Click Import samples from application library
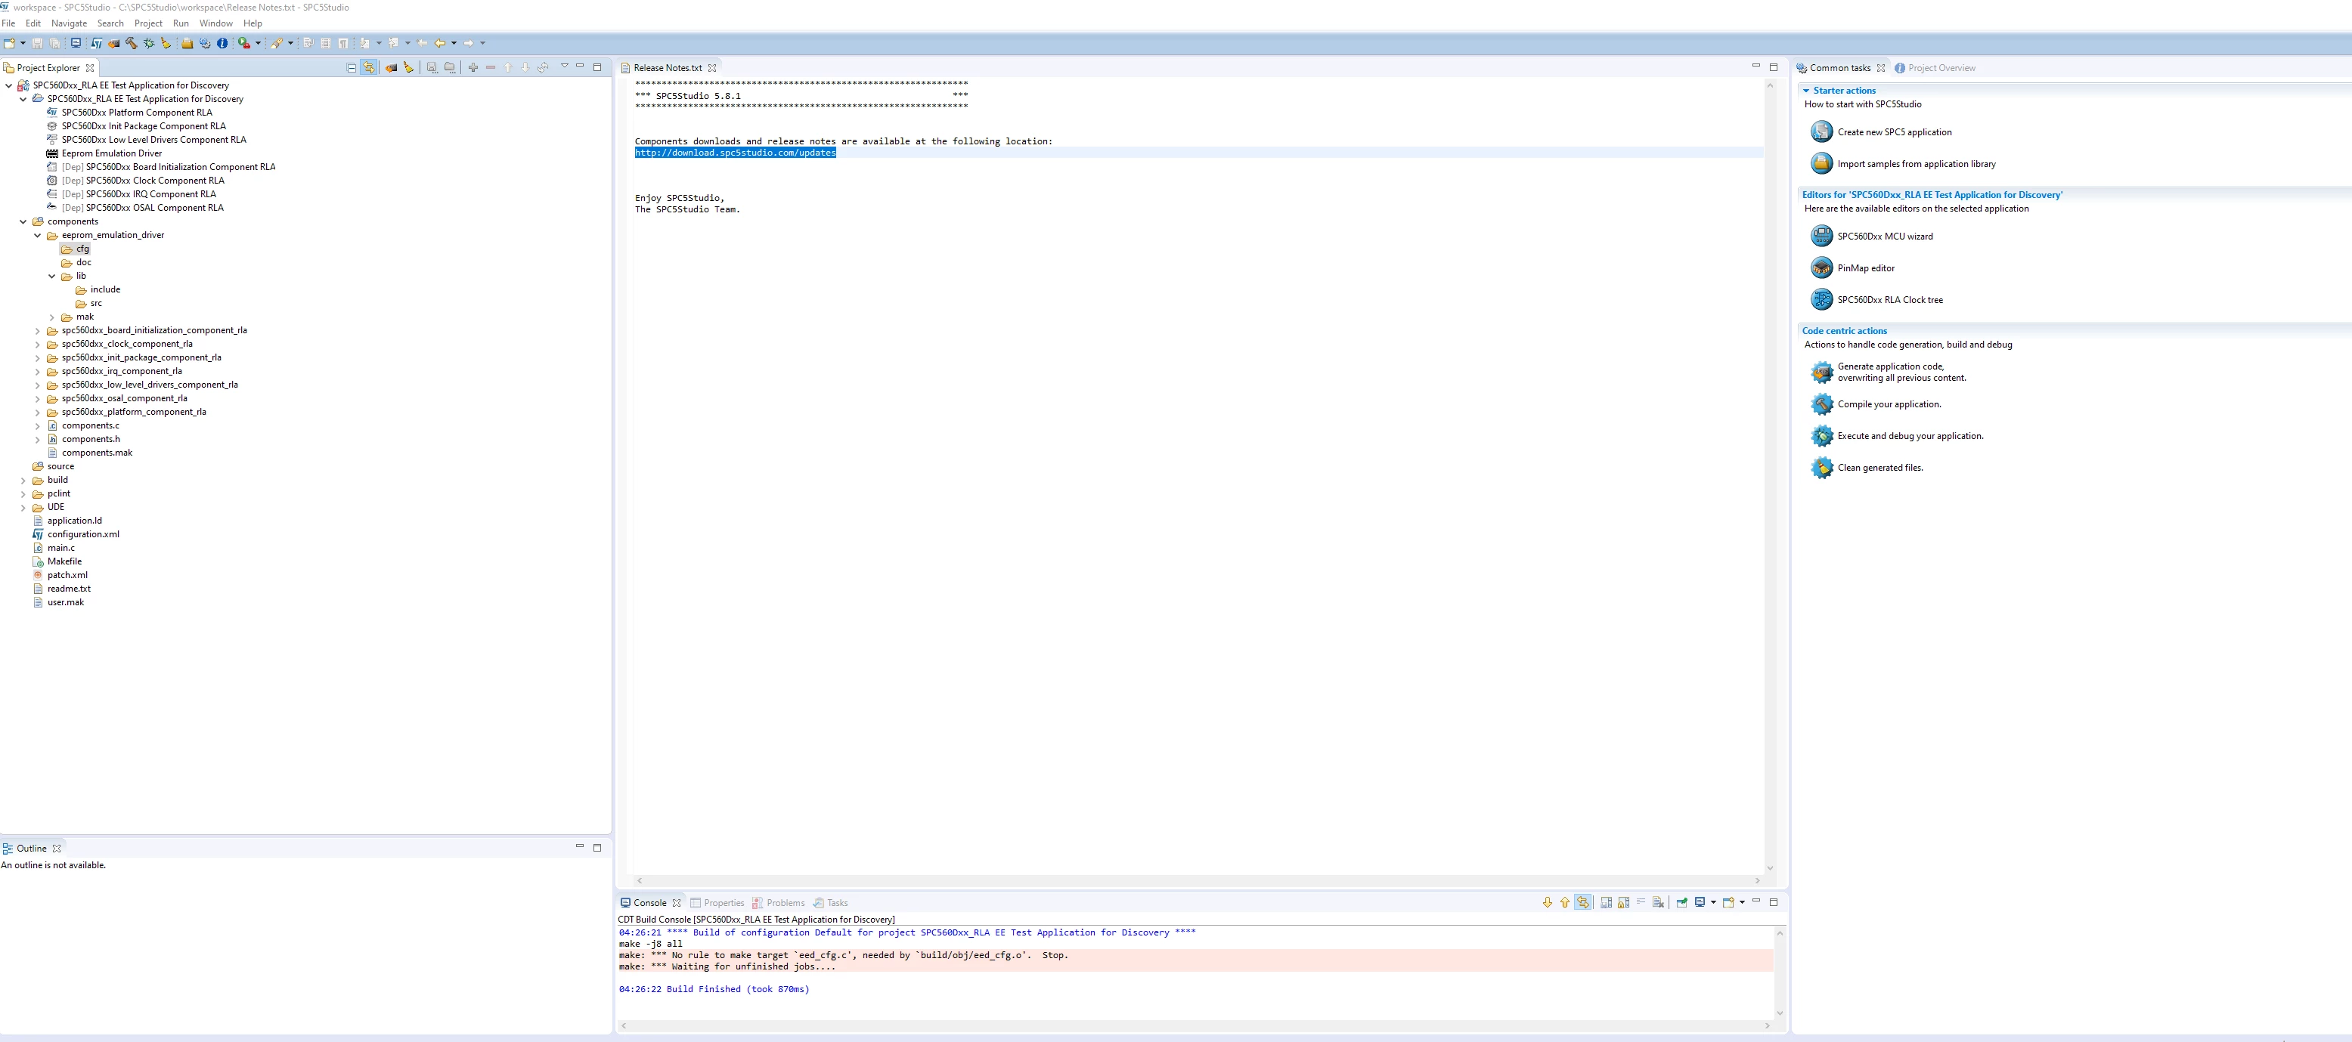Screen dimensions: 2352x1042 click(1917, 164)
